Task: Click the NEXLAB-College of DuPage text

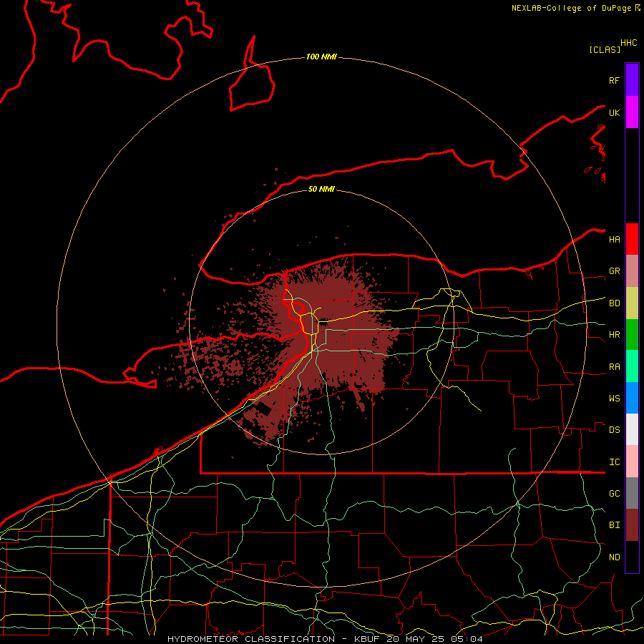Action: click(571, 8)
